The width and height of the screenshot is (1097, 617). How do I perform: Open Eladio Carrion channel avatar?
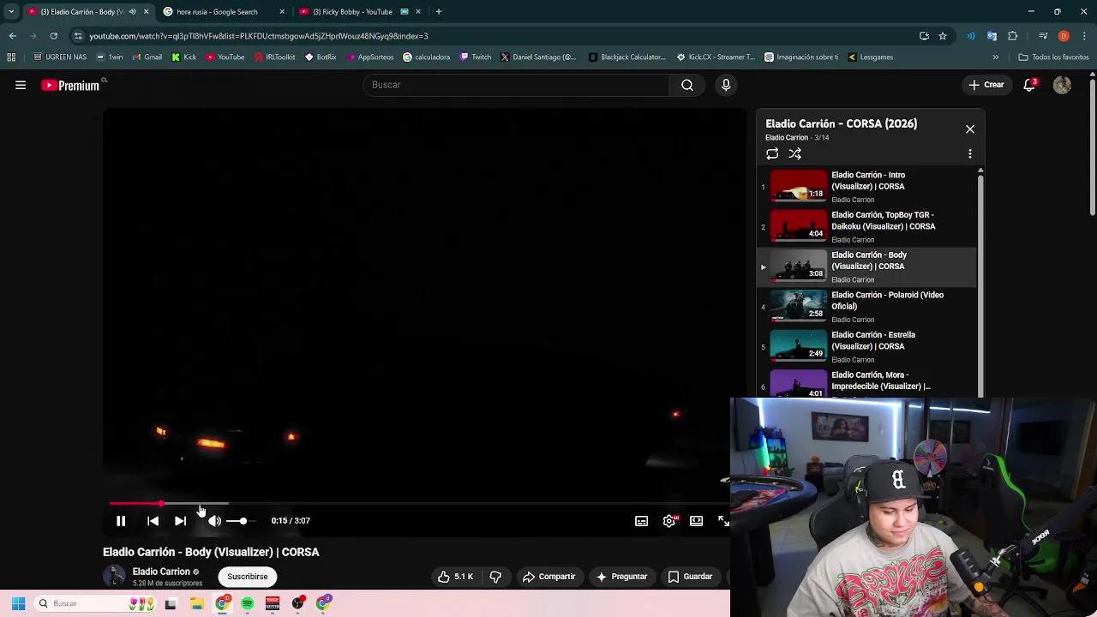(114, 577)
